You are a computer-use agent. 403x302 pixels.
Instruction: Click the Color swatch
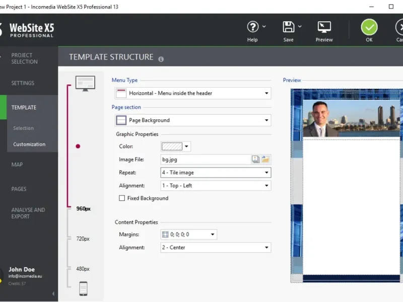pyautogui.click(x=172, y=146)
